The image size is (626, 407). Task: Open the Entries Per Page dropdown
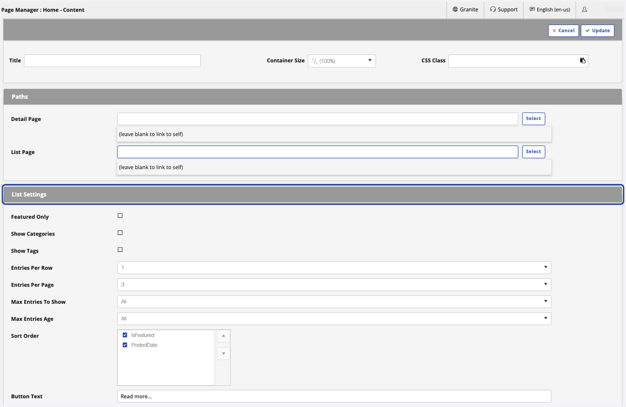(334, 285)
